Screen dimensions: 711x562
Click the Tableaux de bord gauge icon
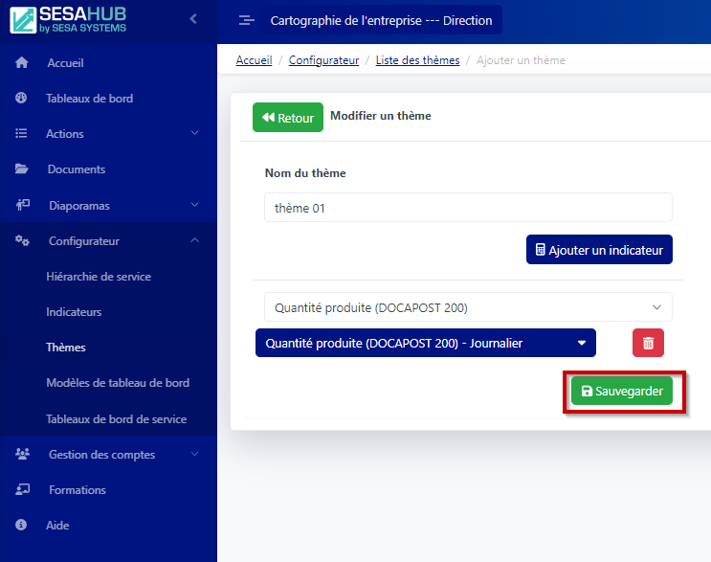coord(22,99)
